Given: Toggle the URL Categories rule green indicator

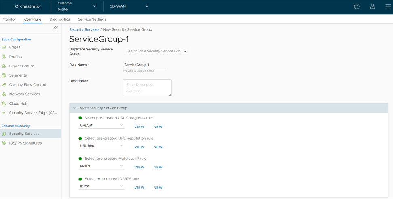Looking at the screenshot, I should click(x=80, y=118).
